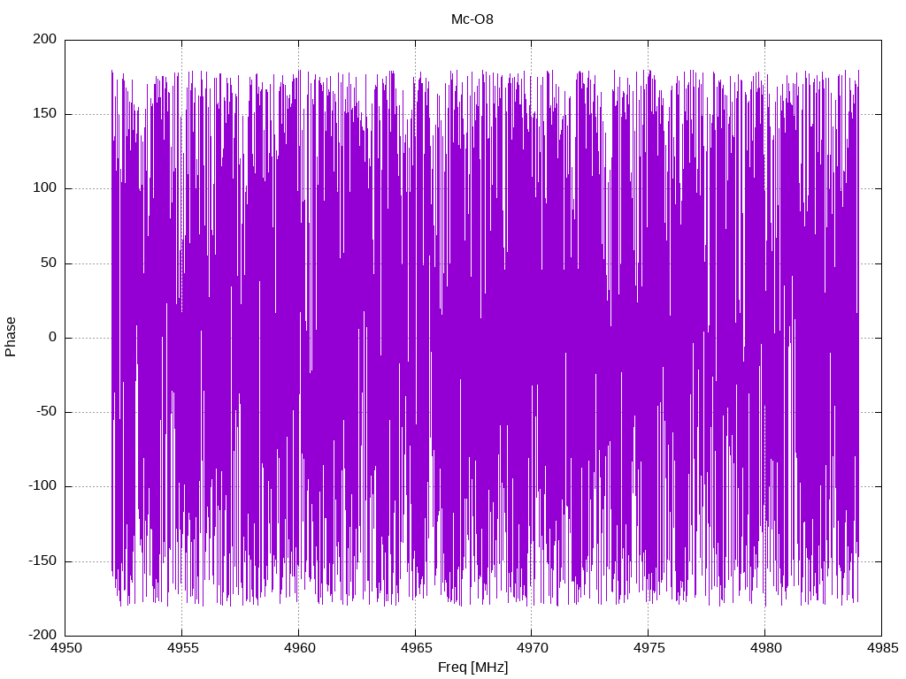
Task: Click the plot title Mc-O8
Action: [472, 19]
